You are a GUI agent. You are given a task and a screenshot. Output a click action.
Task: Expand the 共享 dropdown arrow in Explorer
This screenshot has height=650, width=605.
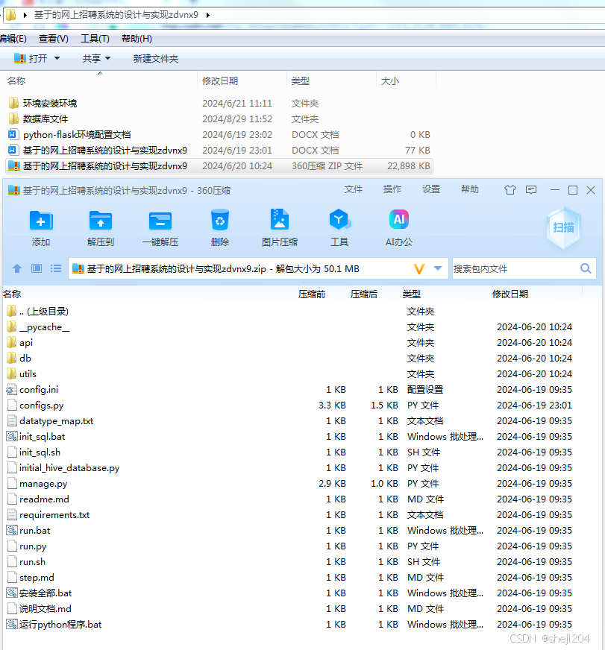108,58
